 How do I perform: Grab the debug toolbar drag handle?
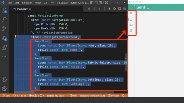click(85, 9)
